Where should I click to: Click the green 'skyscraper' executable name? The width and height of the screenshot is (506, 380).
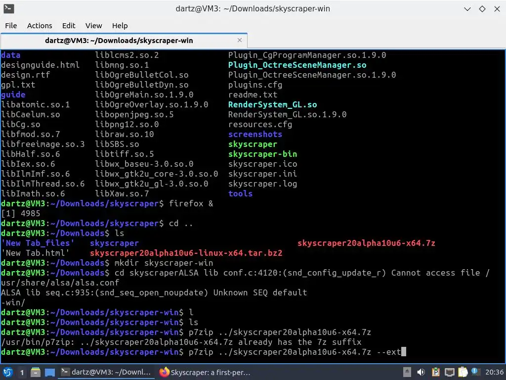tap(253, 144)
